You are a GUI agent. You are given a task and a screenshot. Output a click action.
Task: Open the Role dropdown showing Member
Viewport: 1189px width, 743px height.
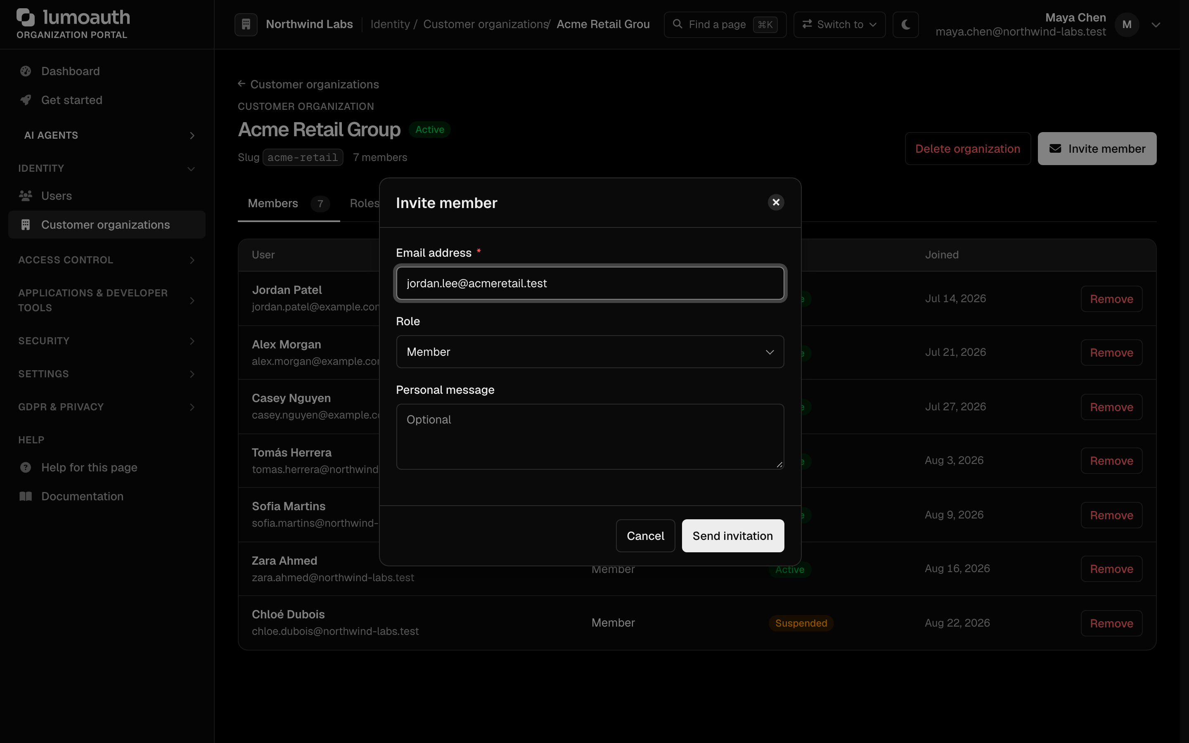590,352
